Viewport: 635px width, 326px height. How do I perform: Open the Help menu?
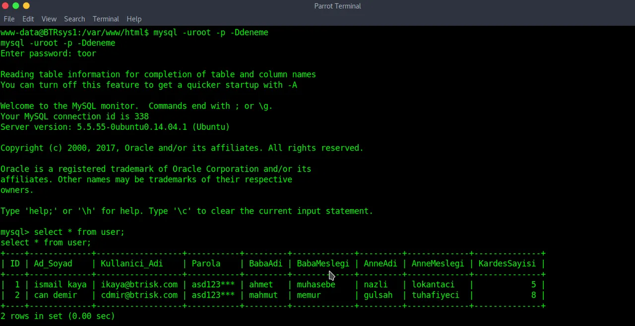tap(134, 19)
